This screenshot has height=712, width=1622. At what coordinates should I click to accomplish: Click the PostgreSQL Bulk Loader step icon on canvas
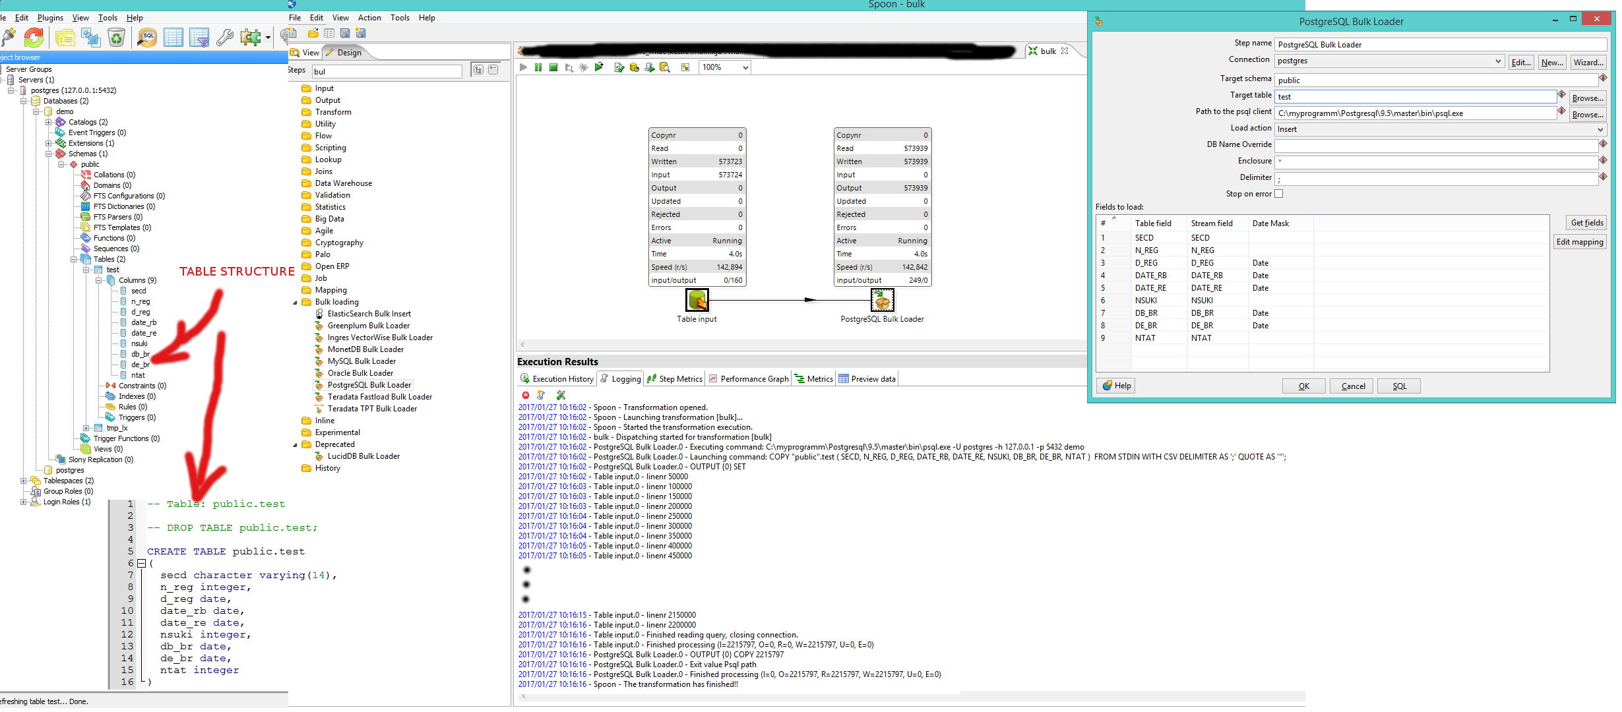[882, 301]
